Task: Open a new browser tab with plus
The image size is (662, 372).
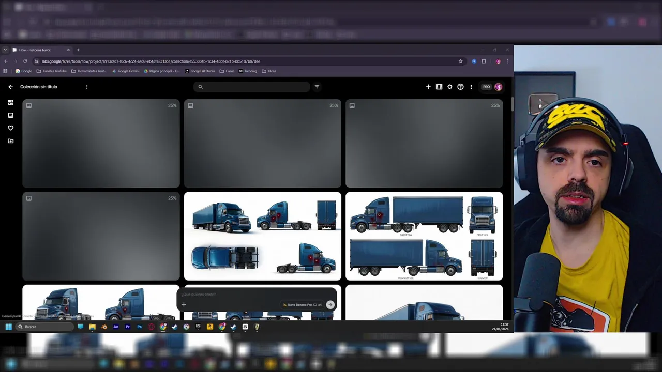Action: 78,50
